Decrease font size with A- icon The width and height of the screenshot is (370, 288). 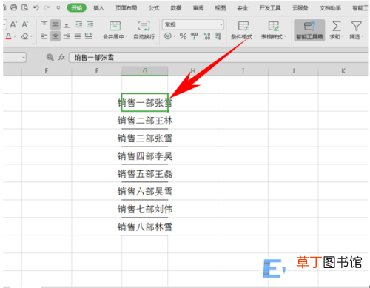[x=24, y=24]
